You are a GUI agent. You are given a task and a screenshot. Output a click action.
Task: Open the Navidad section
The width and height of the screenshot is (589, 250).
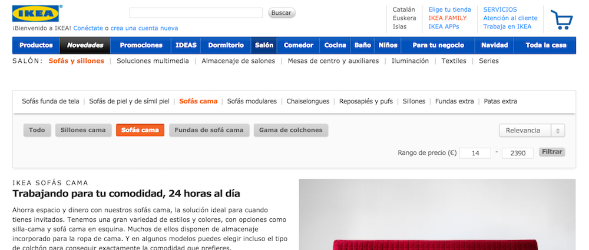click(494, 45)
